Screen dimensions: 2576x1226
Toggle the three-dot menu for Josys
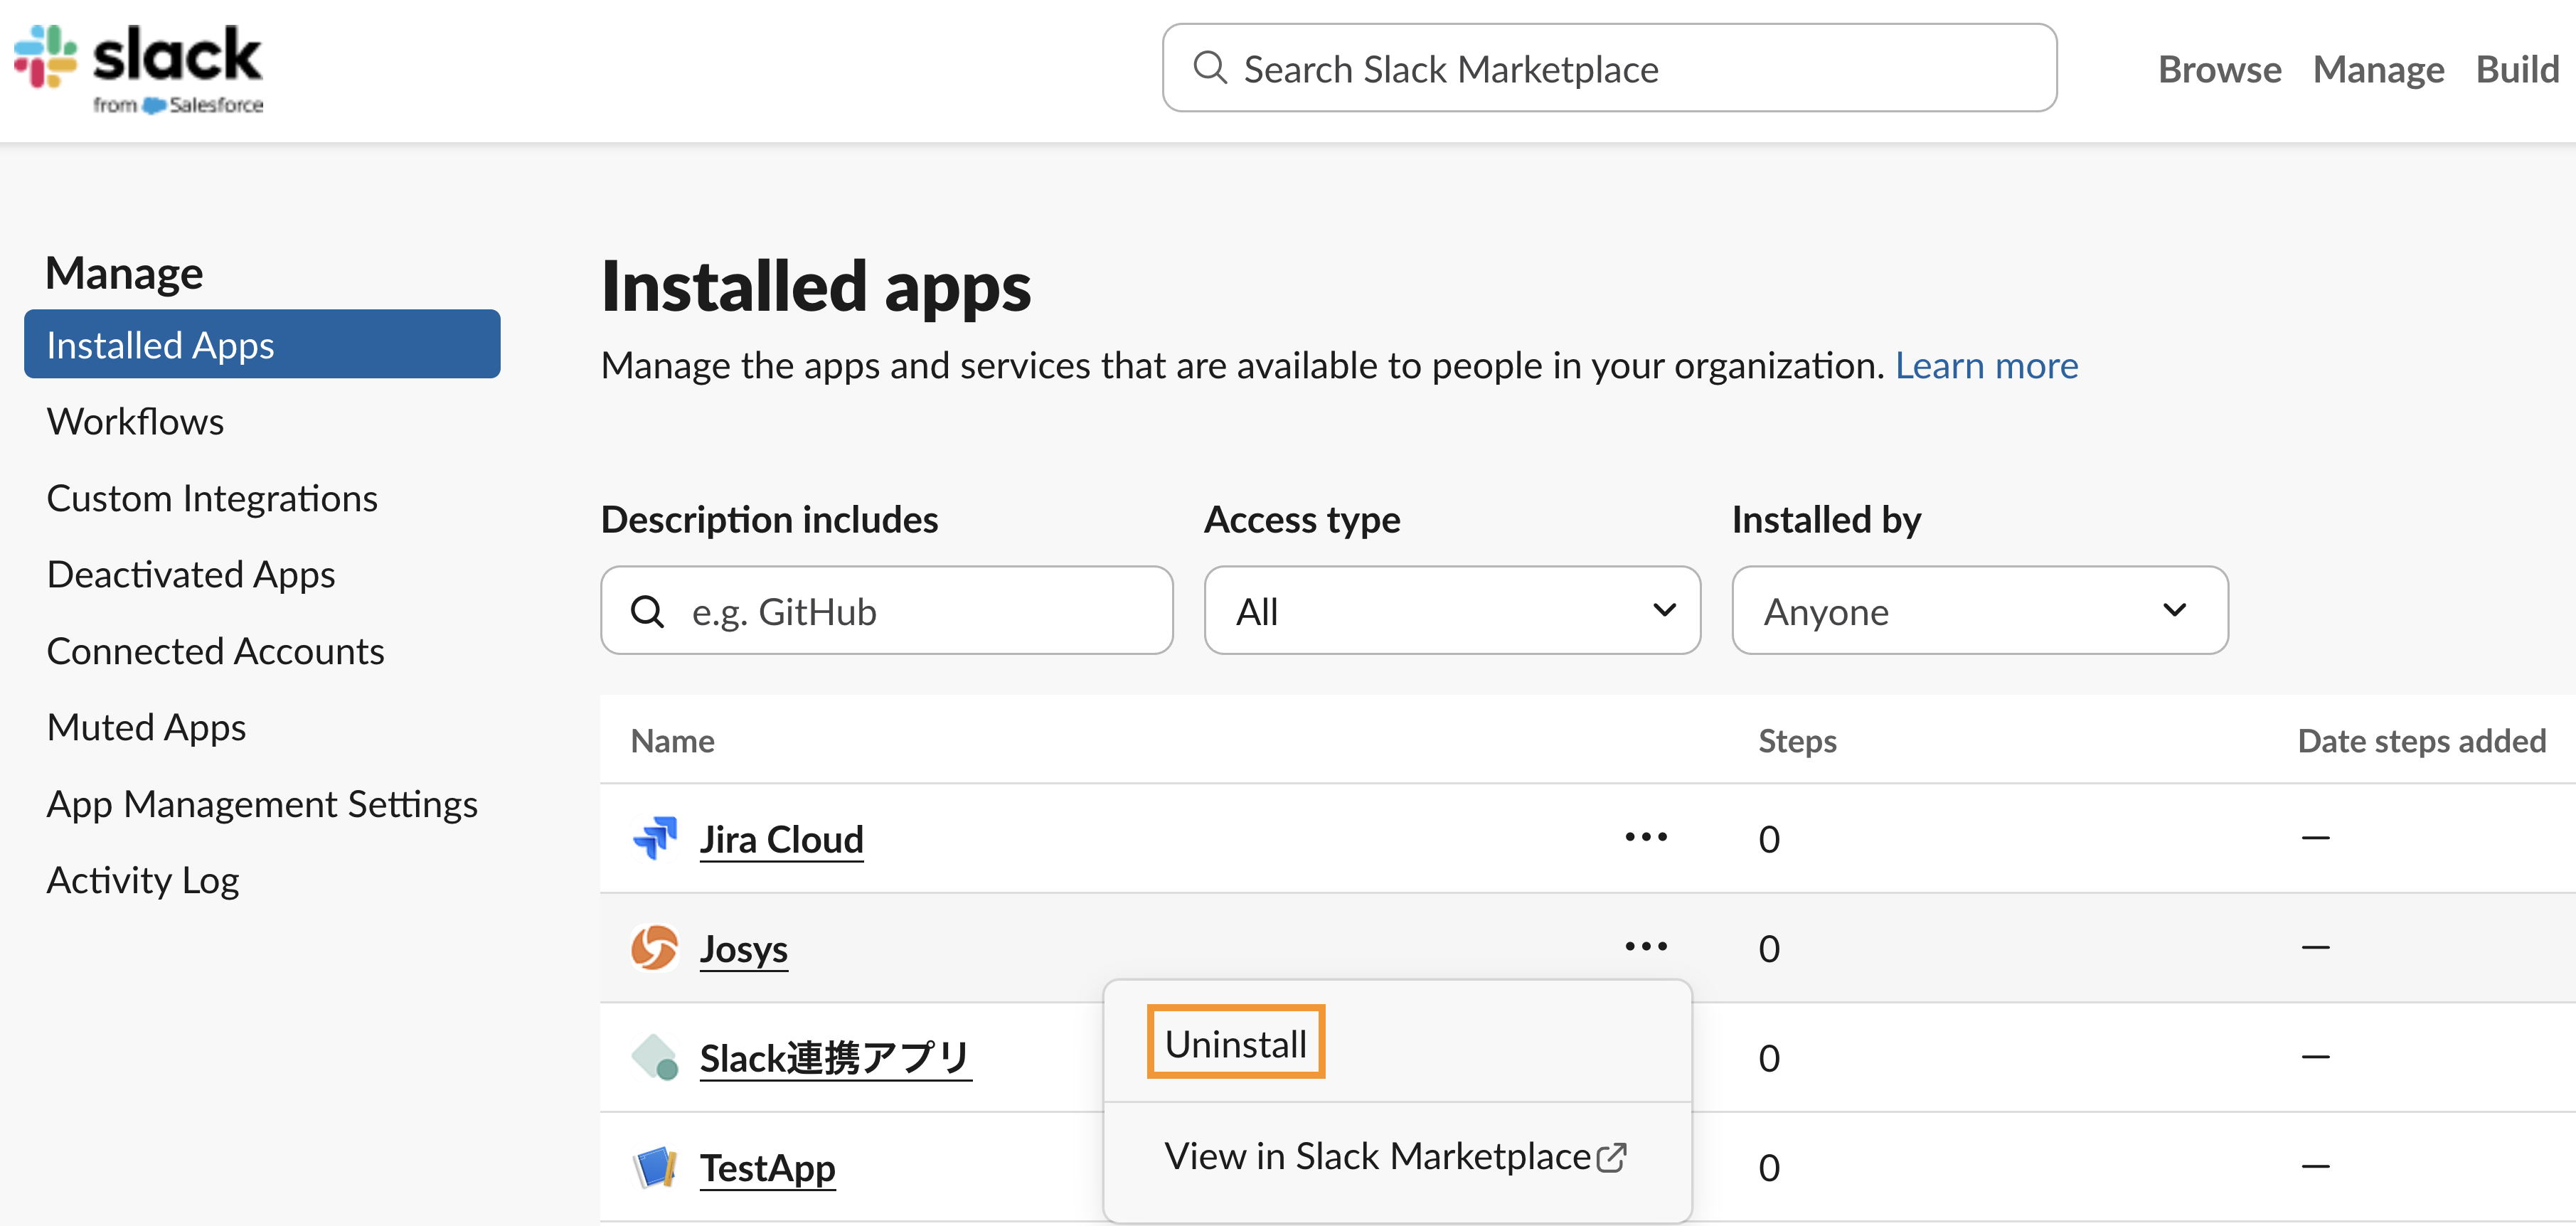[x=1645, y=946]
